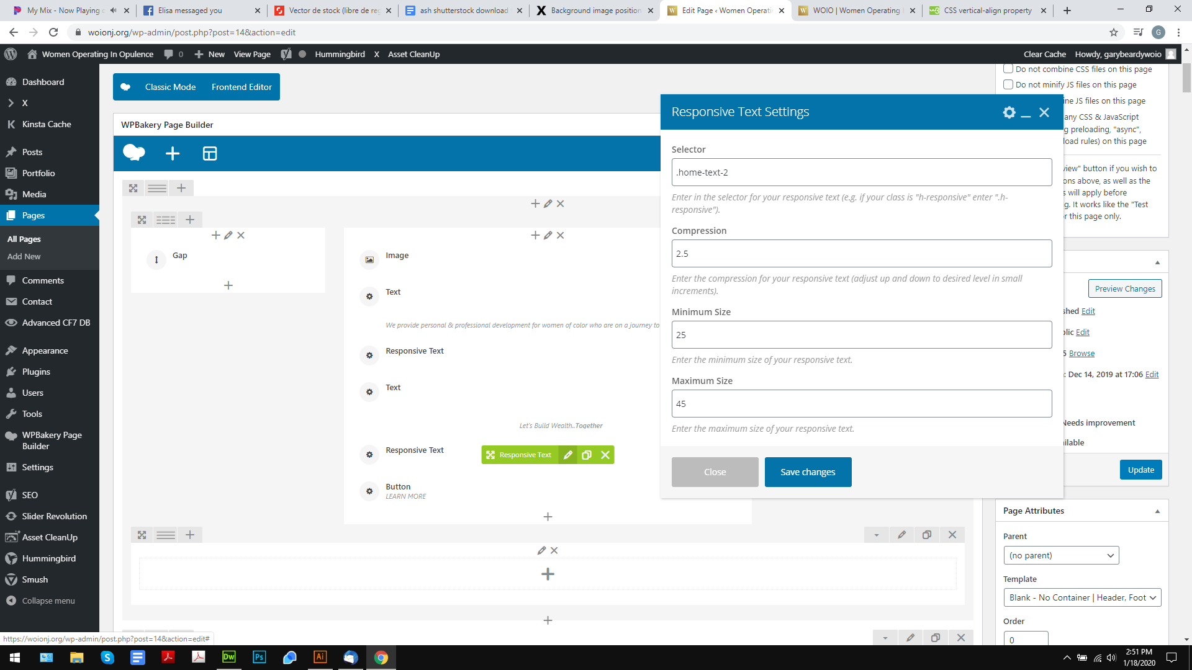Click the Button element gear icon
The width and height of the screenshot is (1192, 670).
tap(369, 491)
